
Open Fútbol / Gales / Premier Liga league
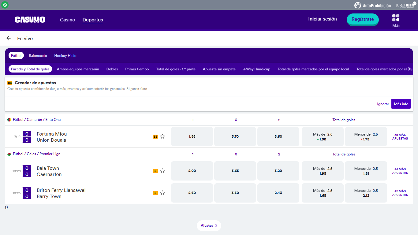click(x=36, y=154)
